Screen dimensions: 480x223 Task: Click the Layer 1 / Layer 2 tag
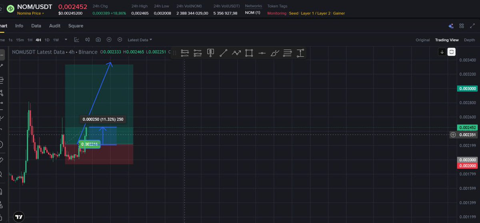(316, 13)
